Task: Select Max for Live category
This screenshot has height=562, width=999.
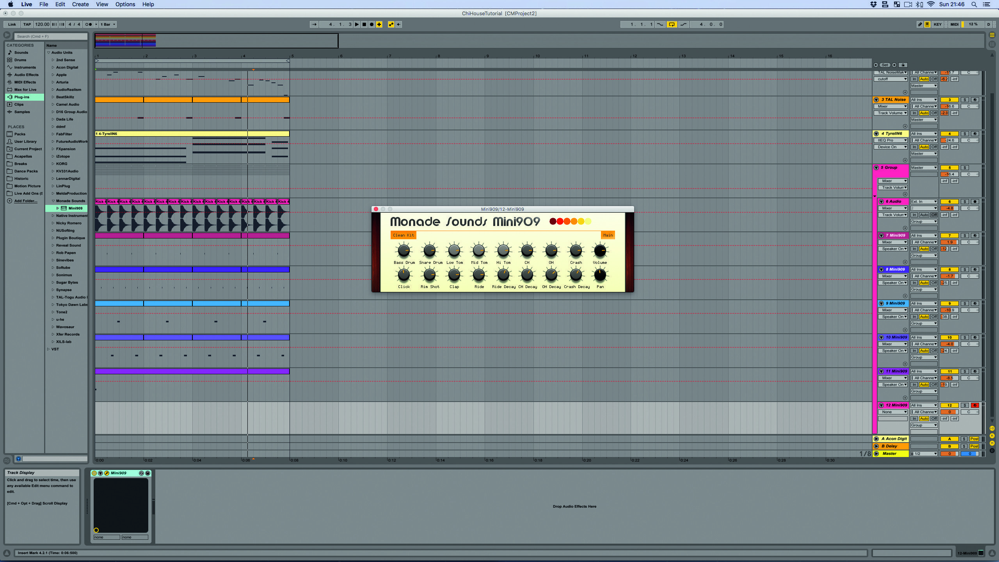Action: 25,89
